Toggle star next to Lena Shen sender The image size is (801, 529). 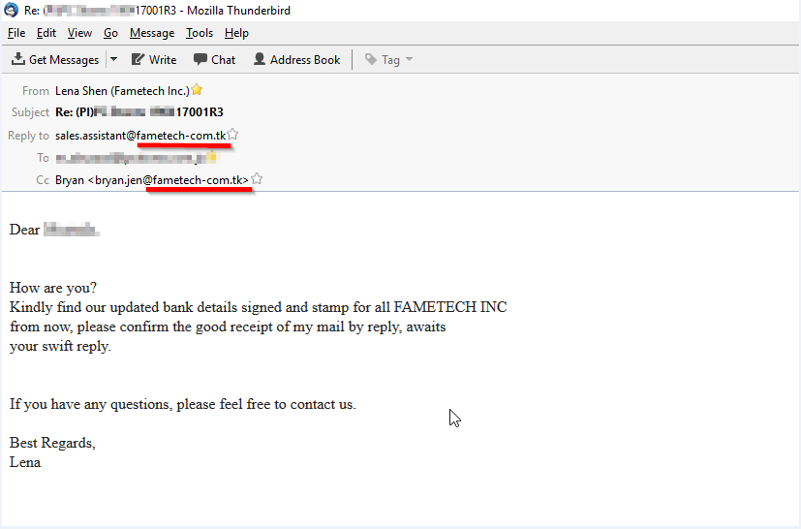coord(197,90)
